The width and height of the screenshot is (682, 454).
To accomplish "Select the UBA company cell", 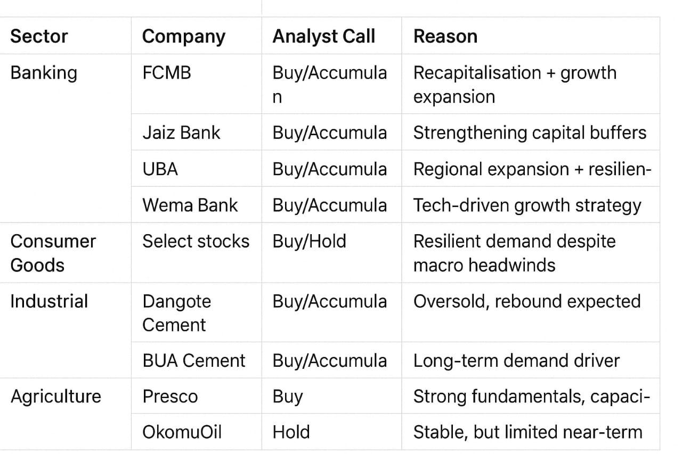I will pyautogui.click(x=160, y=169).
